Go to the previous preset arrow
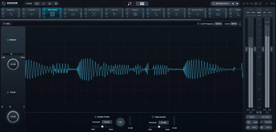The width and height of the screenshot is (276, 132). pos(233,3)
